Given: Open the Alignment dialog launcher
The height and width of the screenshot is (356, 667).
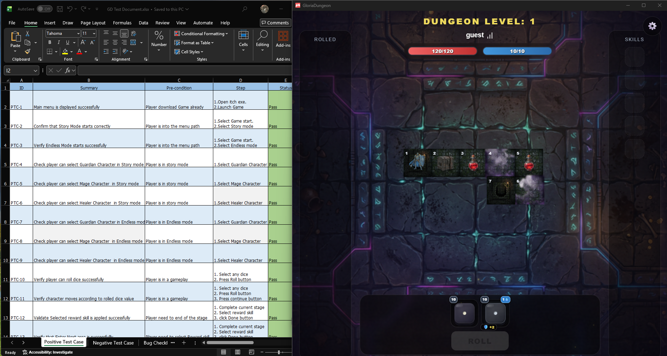Looking at the screenshot, I should [146, 59].
